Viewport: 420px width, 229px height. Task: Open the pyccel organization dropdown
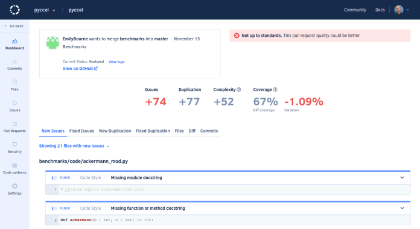coord(45,10)
